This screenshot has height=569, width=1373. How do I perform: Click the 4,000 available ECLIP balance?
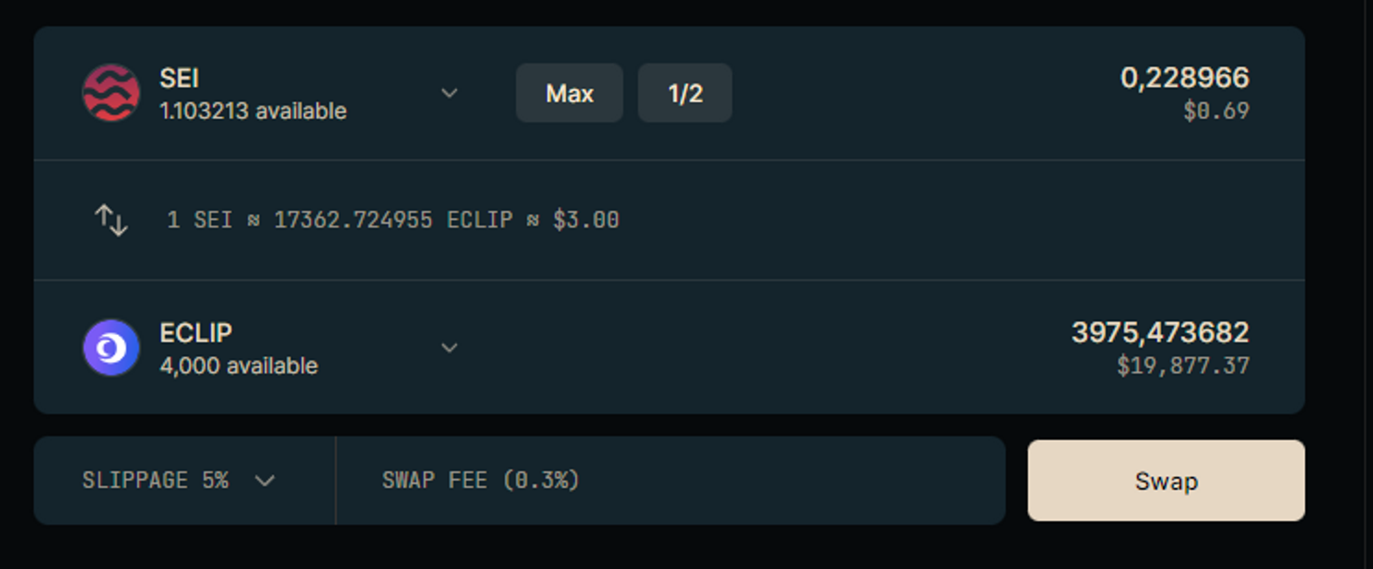coord(239,366)
